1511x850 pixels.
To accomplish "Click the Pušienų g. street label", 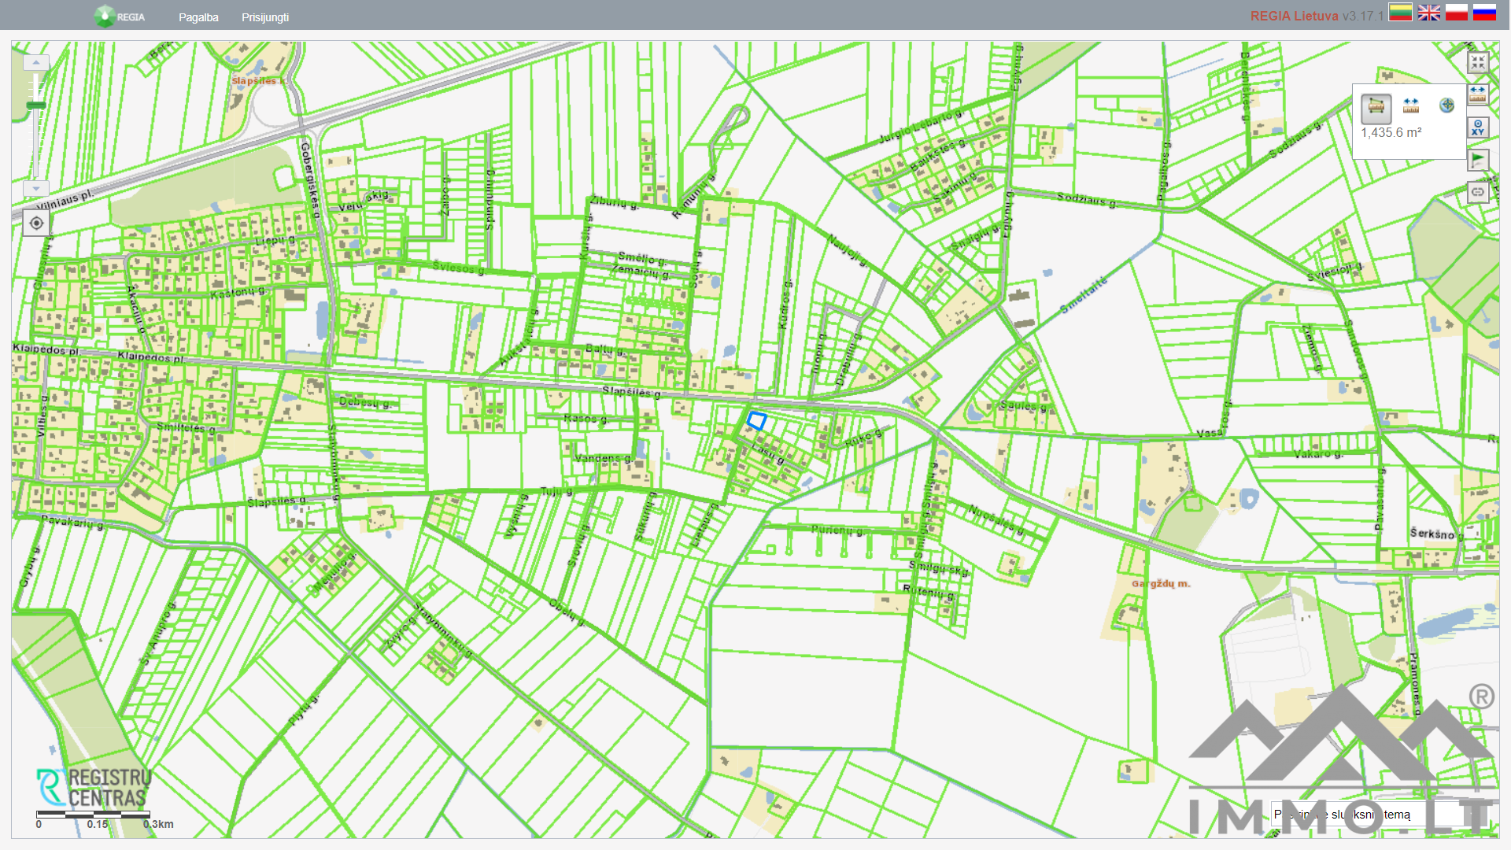I will coord(838,530).
